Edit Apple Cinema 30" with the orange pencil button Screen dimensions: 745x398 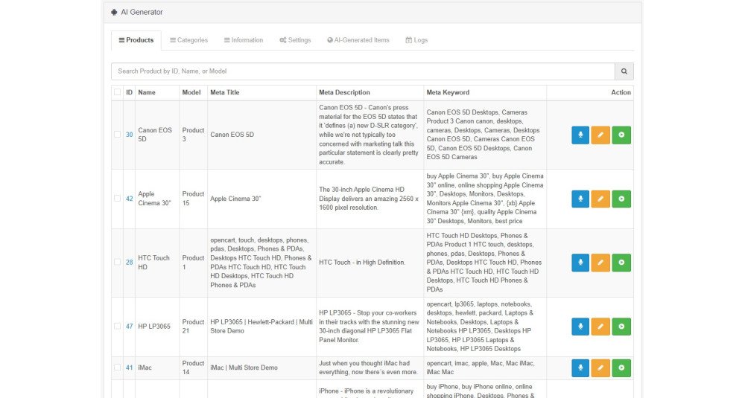coord(600,199)
